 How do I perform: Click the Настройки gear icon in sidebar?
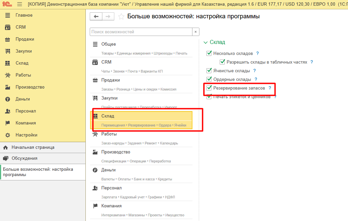(8, 135)
